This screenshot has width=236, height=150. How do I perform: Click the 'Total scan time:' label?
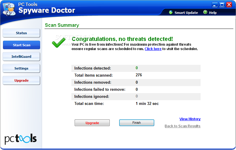[x=89, y=103]
